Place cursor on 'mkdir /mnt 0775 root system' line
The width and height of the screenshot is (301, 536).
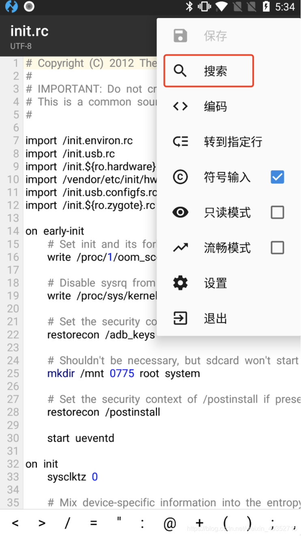[124, 373]
